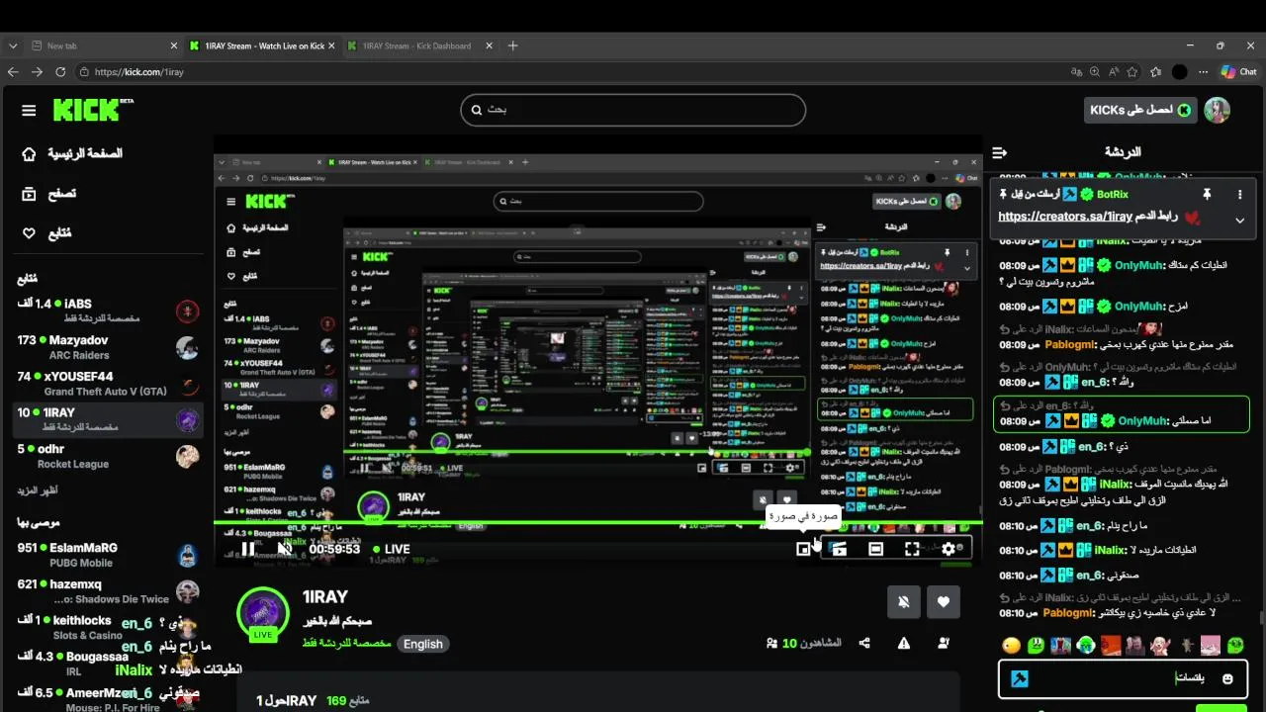Open the Kick hamburger menu

click(29, 111)
